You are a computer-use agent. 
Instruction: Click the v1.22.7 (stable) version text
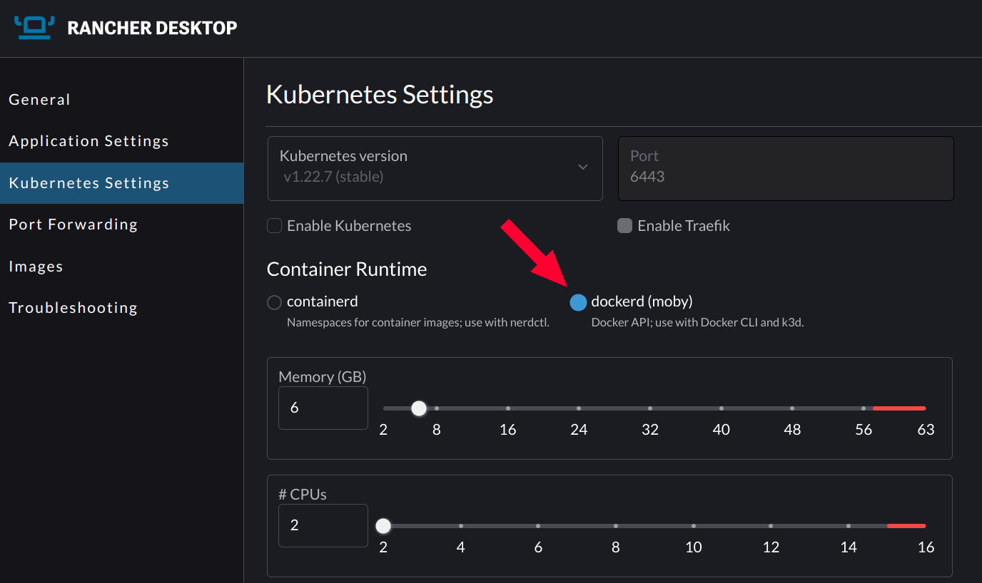pyautogui.click(x=333, y=177)
